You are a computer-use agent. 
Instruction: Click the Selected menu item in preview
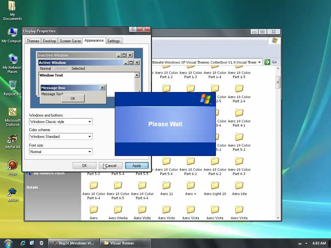click(78, 68)
